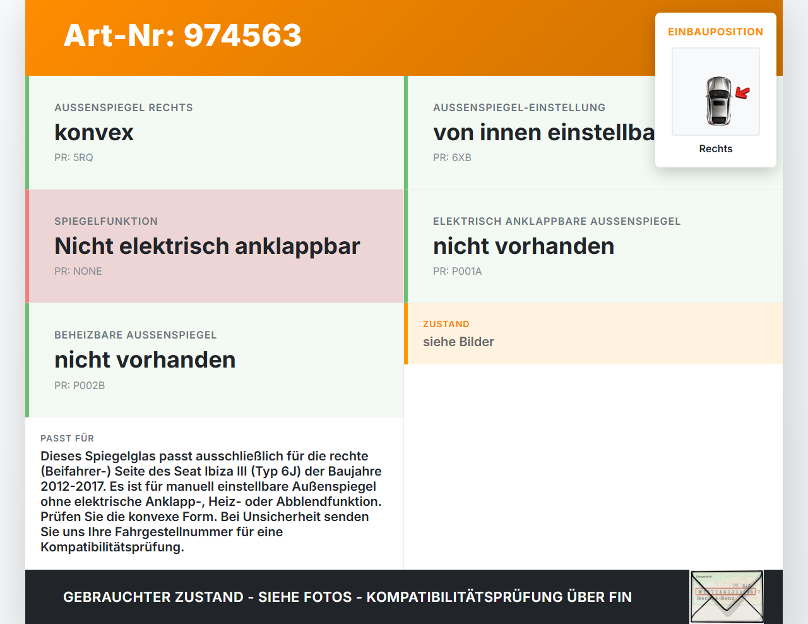Screen dimensions: 808x624
Task: Click the AUSSENSPIEGEL-EINSTELLUNG label
Action: (519, 107)
